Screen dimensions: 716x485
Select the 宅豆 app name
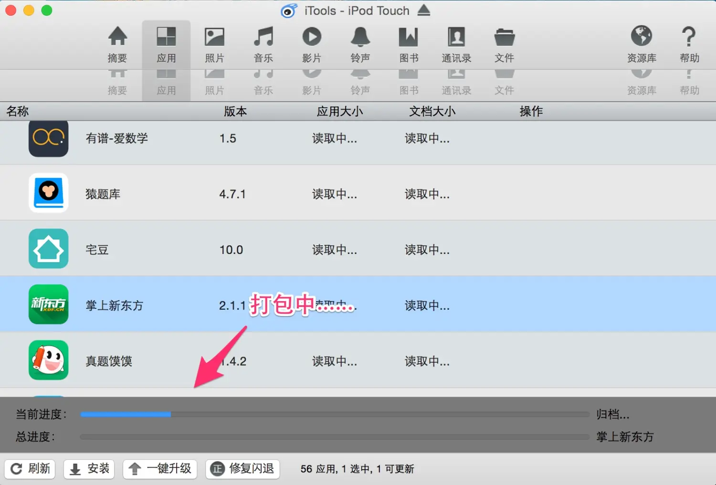pos(97,250)
